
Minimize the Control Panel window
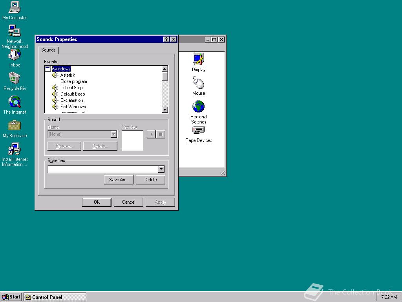(208, 40)
